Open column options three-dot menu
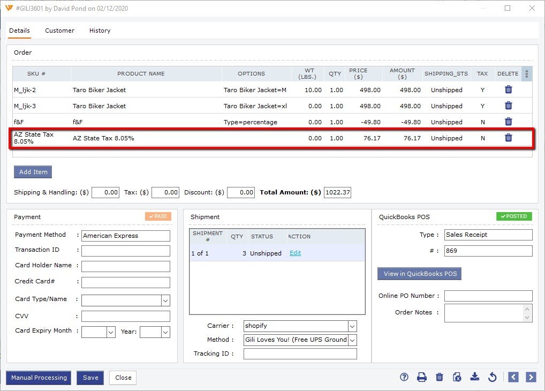This screenshot has width=545, height=391. 527,74
